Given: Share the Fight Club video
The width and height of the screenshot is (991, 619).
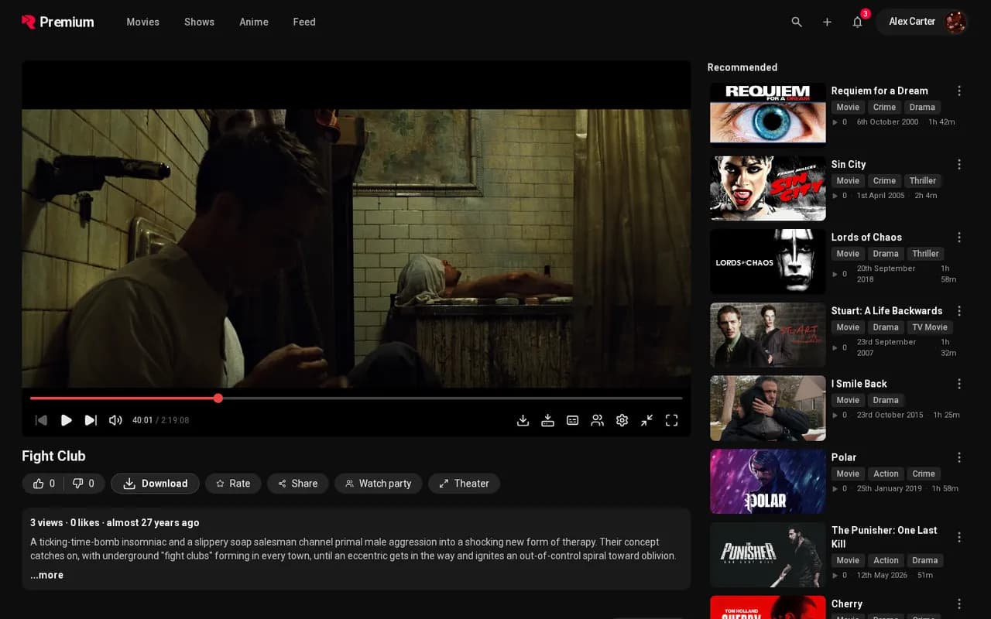Looking at the screenshot, I should (298, 484).
